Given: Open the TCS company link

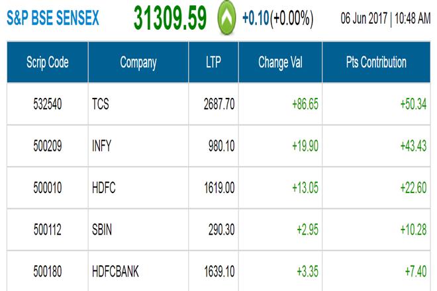Looking at the screenshot, I should (x=103, y=104).
